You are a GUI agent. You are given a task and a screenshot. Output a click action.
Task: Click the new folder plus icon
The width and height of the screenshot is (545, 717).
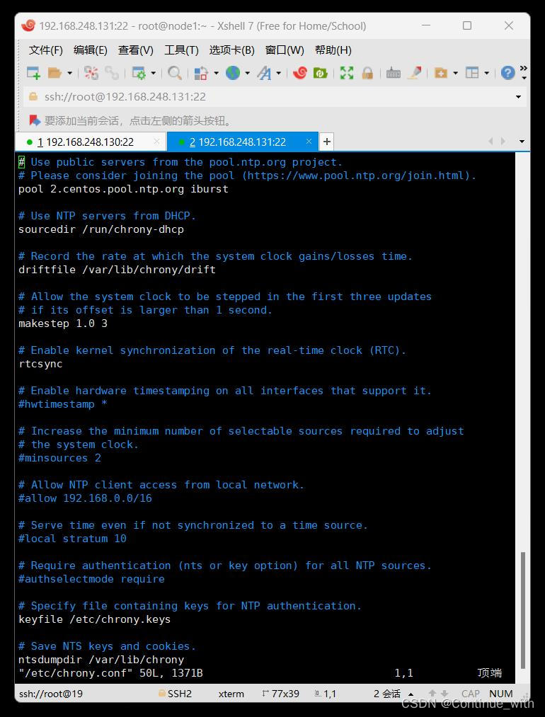pos(441,73)
